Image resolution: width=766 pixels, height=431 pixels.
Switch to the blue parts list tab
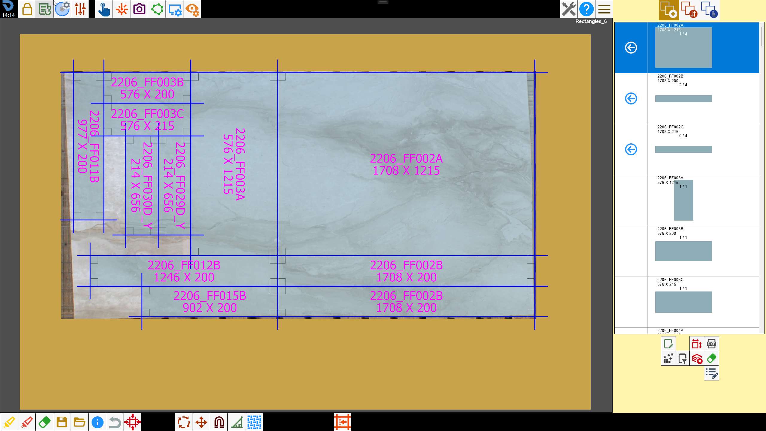[x=709, y=10]
